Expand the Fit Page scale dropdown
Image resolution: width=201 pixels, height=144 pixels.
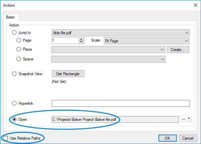coord(147,41)
